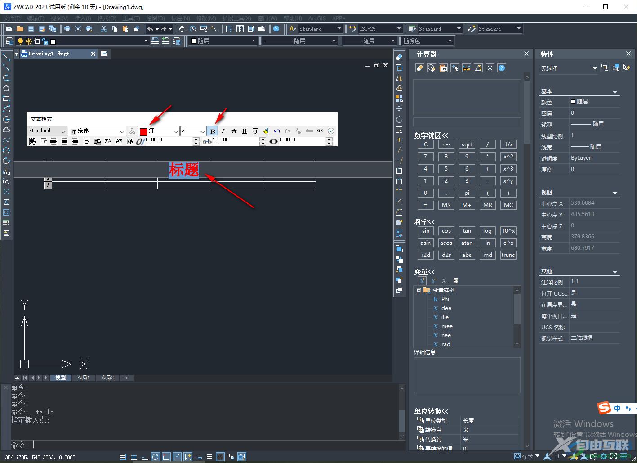The width and height of the screenshot is (637, 463).
Task: Open the 文件(F) menu
Action: point(13,18)
